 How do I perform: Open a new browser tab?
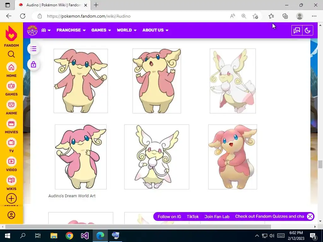click(96, 5)
